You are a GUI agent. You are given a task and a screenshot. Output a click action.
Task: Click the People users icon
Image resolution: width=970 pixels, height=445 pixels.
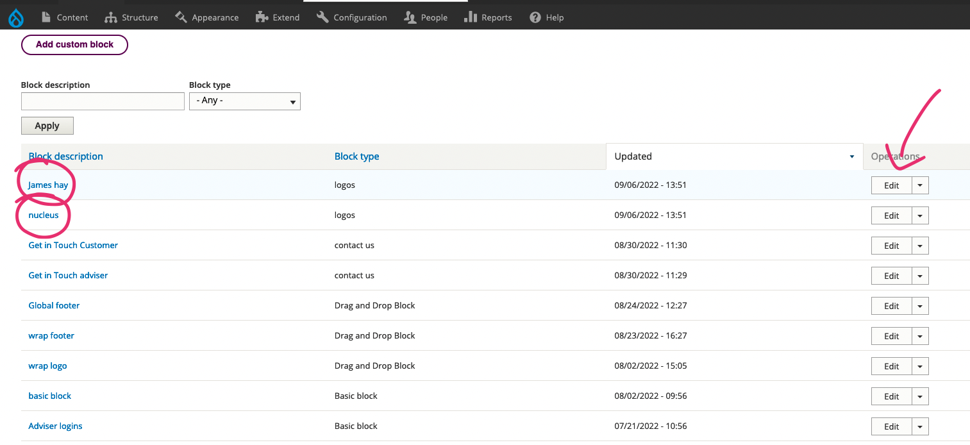(410, 17)
